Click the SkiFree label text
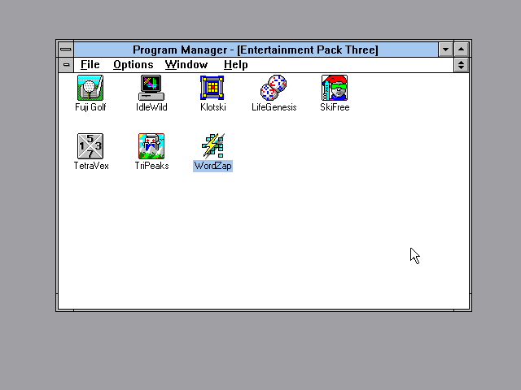This screenshot has height=390, width=521. (x=335, y=107)
